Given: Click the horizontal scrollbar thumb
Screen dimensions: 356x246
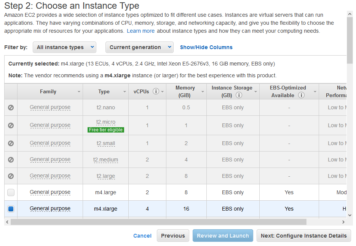Looking at the screenshot, I should pos(158,222).
